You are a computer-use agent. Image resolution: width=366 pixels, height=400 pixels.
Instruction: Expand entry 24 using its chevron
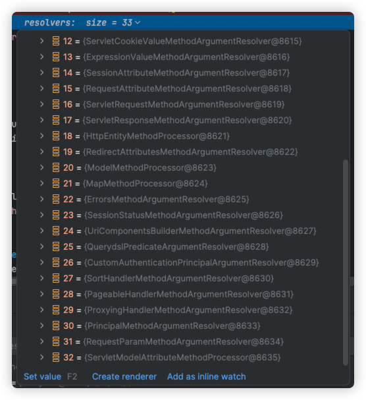coord(42,231)
